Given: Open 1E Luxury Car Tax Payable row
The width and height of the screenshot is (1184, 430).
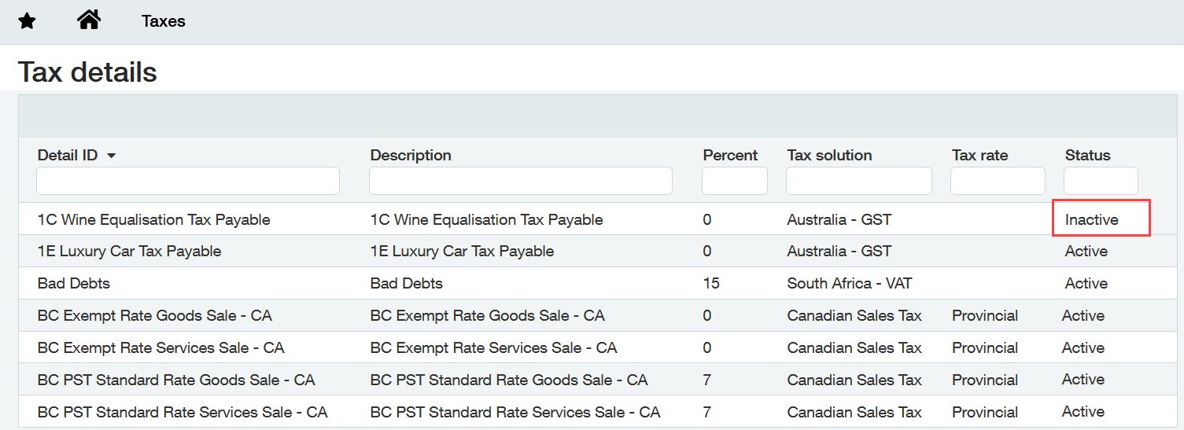Looking at the screenshot, I should 129,252.
